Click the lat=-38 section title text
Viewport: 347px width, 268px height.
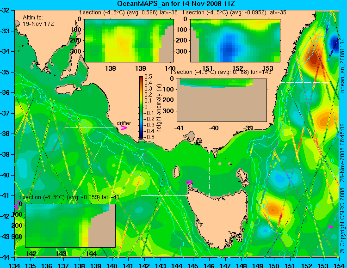click(128, 12)
